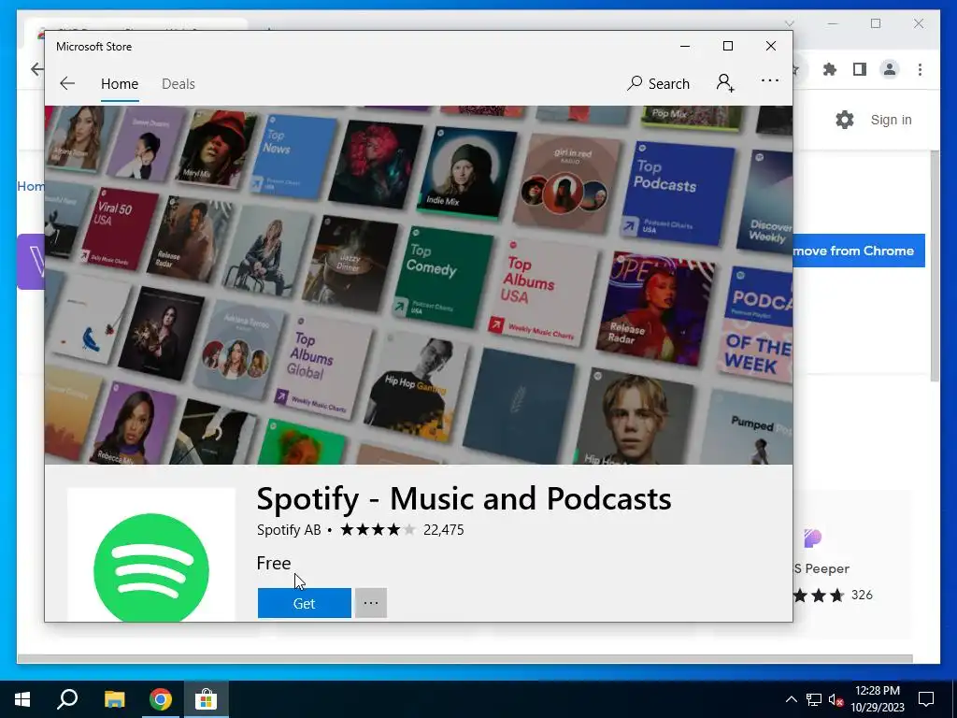Open Chrome extensions puzzle icon
This screenshot has width=957, height=718.
tap(830, 69)
